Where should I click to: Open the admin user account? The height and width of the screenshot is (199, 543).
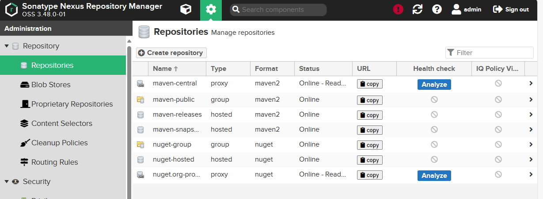[x=467, y=9]
